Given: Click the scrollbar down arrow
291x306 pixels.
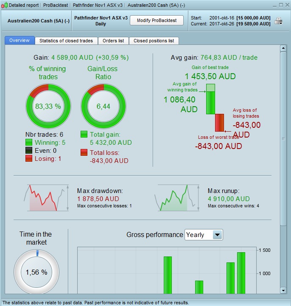Looking at the screenshot, I should 283,290.
